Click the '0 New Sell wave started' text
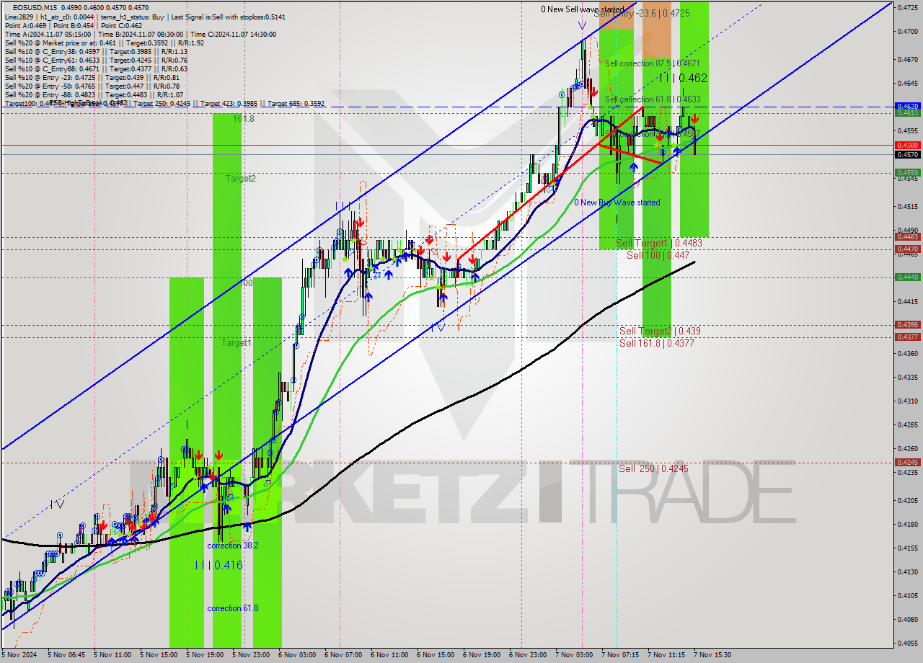The width and height of the screenshot is (923, 663). (x=584, y=9)
